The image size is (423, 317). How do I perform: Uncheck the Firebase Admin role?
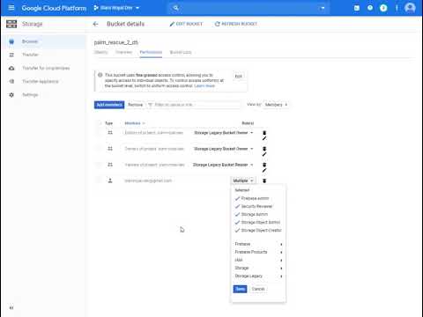252,198
